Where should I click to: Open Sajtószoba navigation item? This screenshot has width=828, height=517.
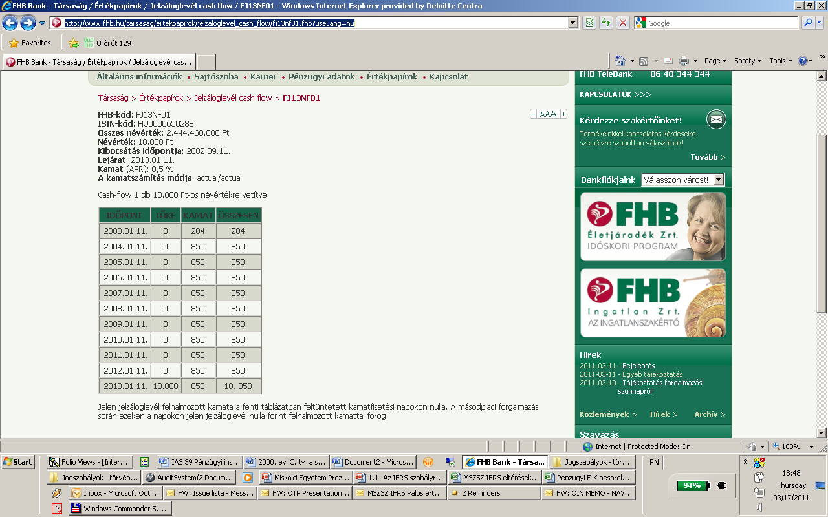[x=216, y=76]
